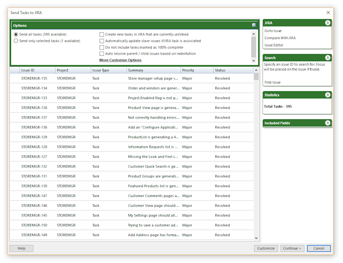Click summary 'Featured Products list is gen...'
The image size is (343, 263).
tap(154, 186)
